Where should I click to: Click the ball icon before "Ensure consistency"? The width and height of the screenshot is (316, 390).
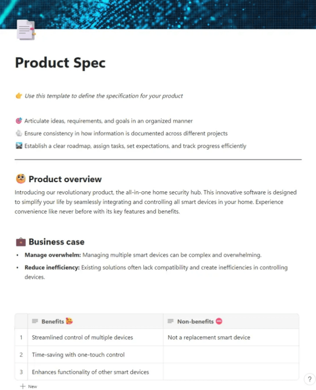coord(19,133)
